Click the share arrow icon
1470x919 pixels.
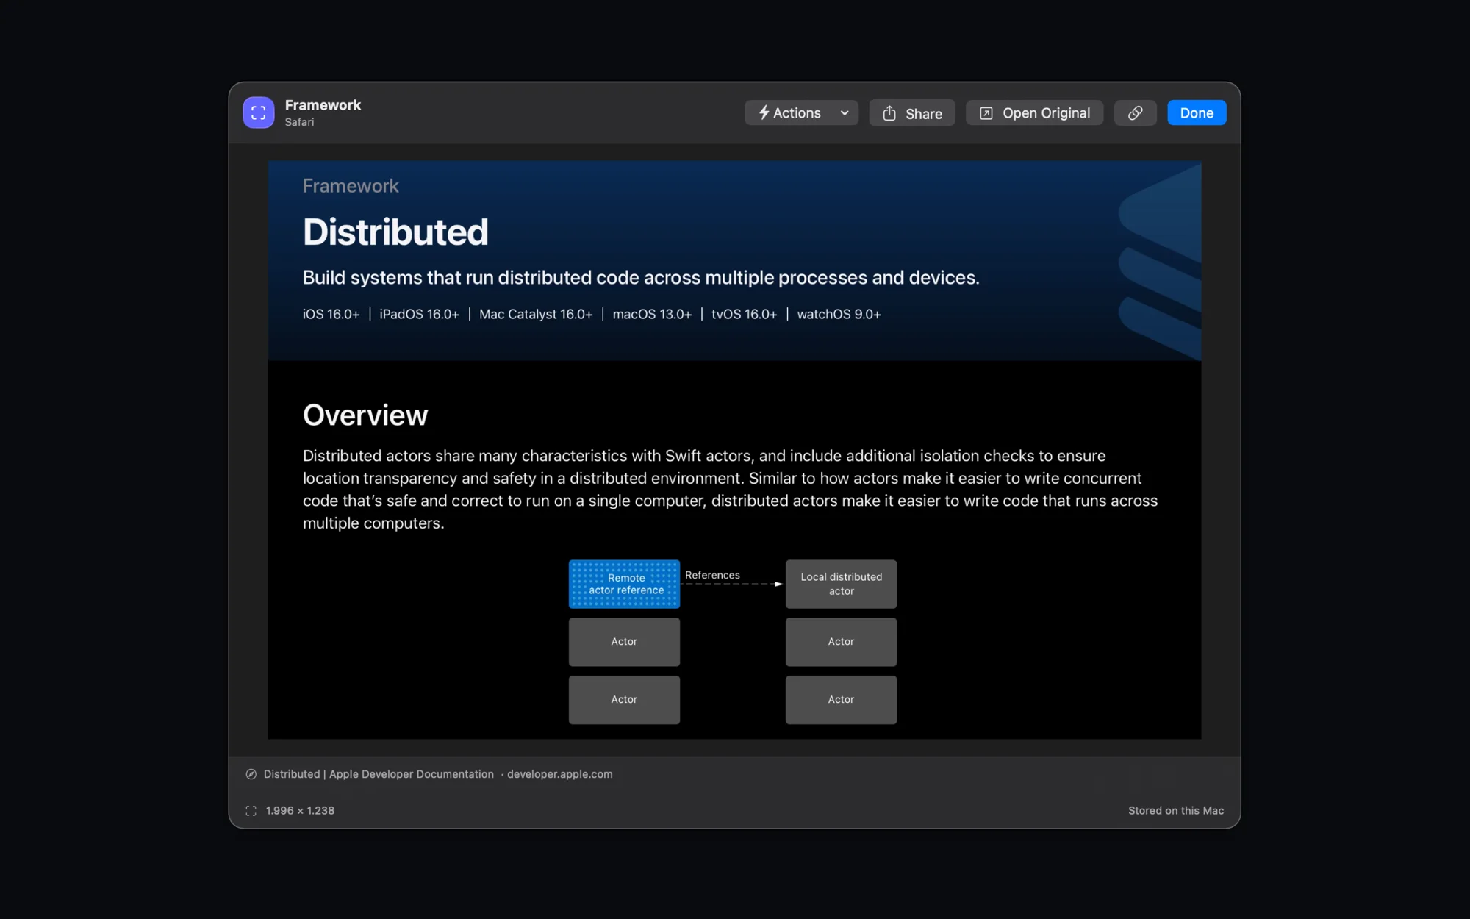[x=889, y=113]
